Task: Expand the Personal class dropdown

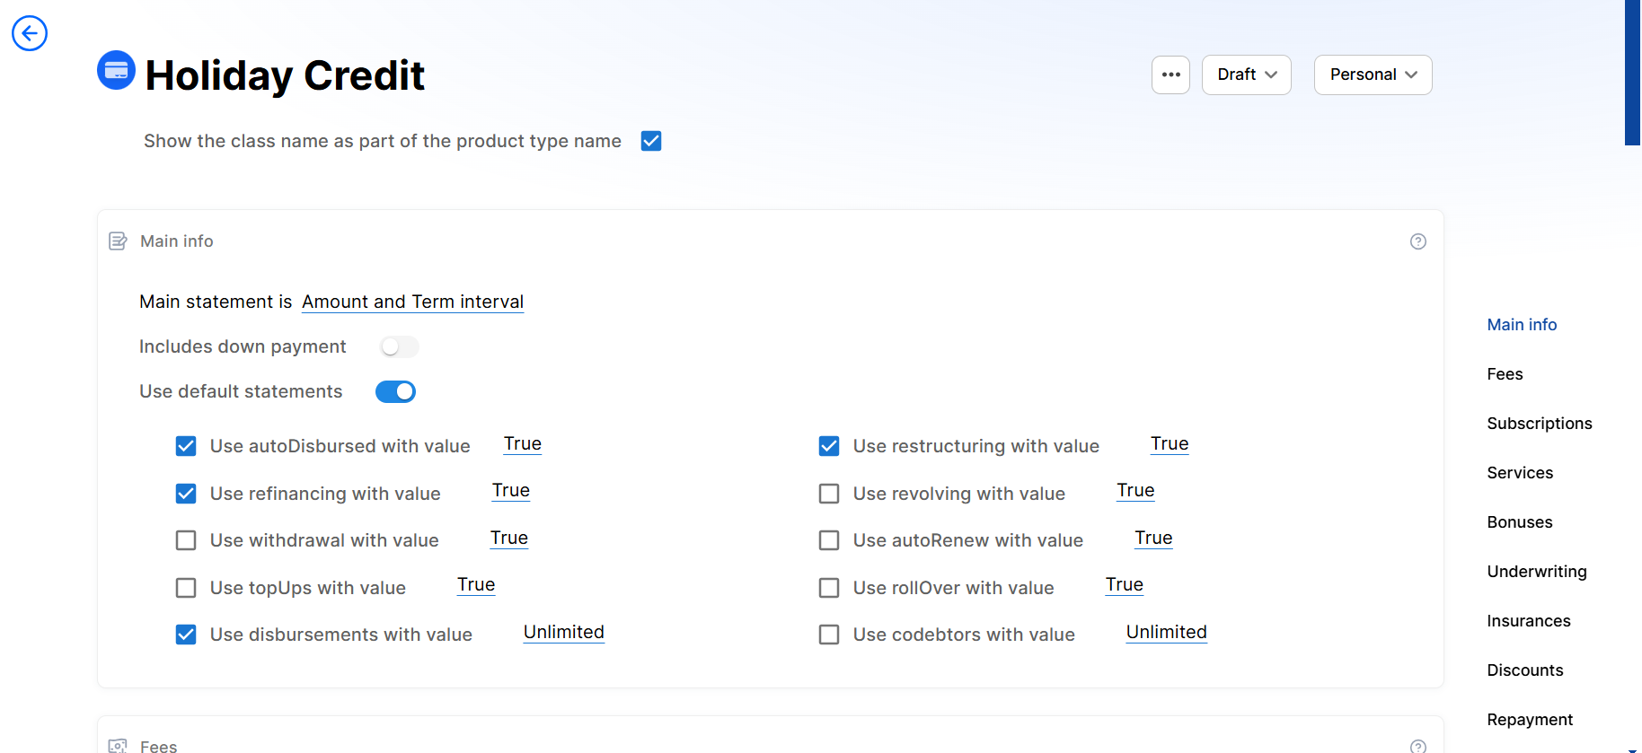Action: (1373, 74)
